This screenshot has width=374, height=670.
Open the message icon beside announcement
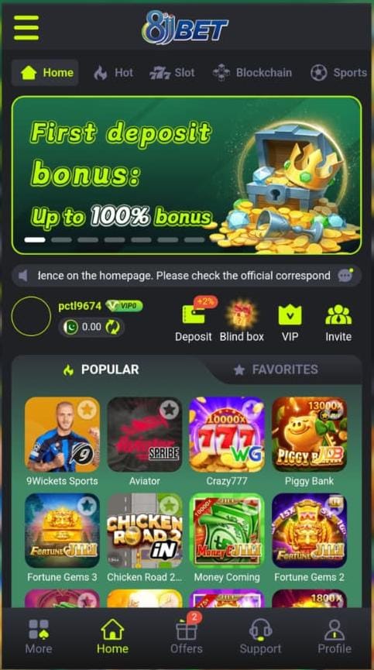[345, 276]
